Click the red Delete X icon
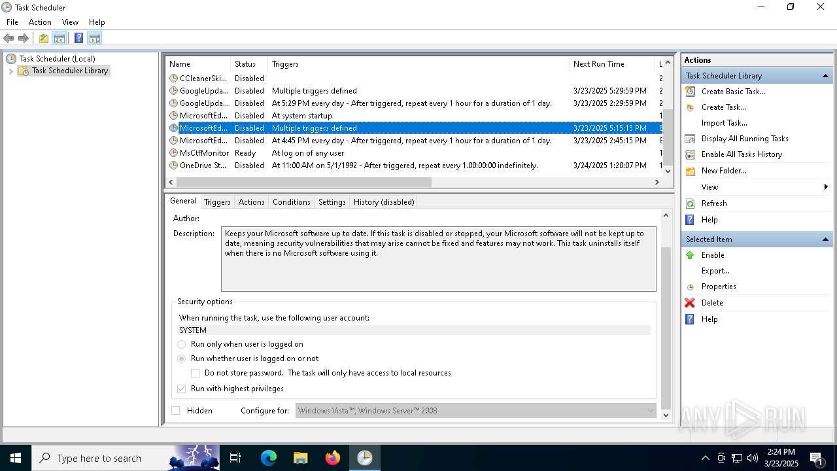The height and width of the screenshot is (471, 837). [690, 303]
